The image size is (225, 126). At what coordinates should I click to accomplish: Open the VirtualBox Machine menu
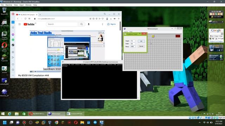(9, 5)
